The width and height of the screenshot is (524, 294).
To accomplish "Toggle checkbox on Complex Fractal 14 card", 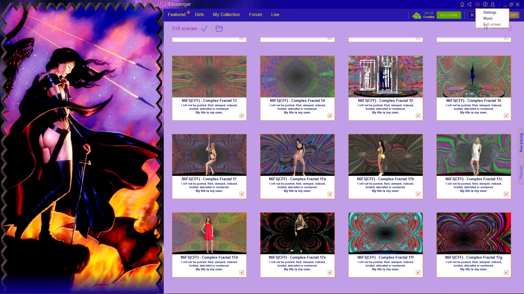I will (x=330, y=116).
